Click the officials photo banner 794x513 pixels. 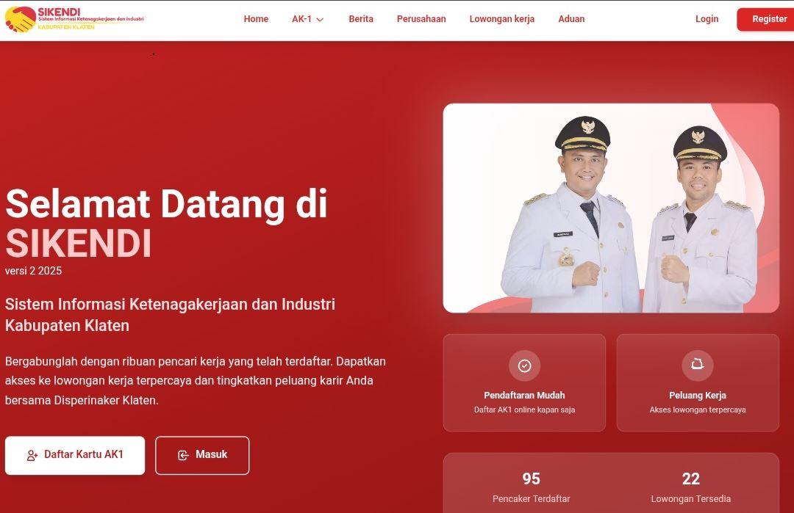click(611, 208)
